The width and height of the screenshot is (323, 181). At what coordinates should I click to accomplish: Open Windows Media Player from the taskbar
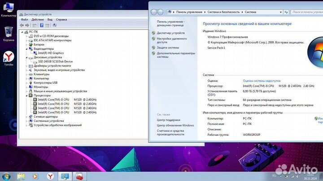pyautogui.click(x=35, y=177)
